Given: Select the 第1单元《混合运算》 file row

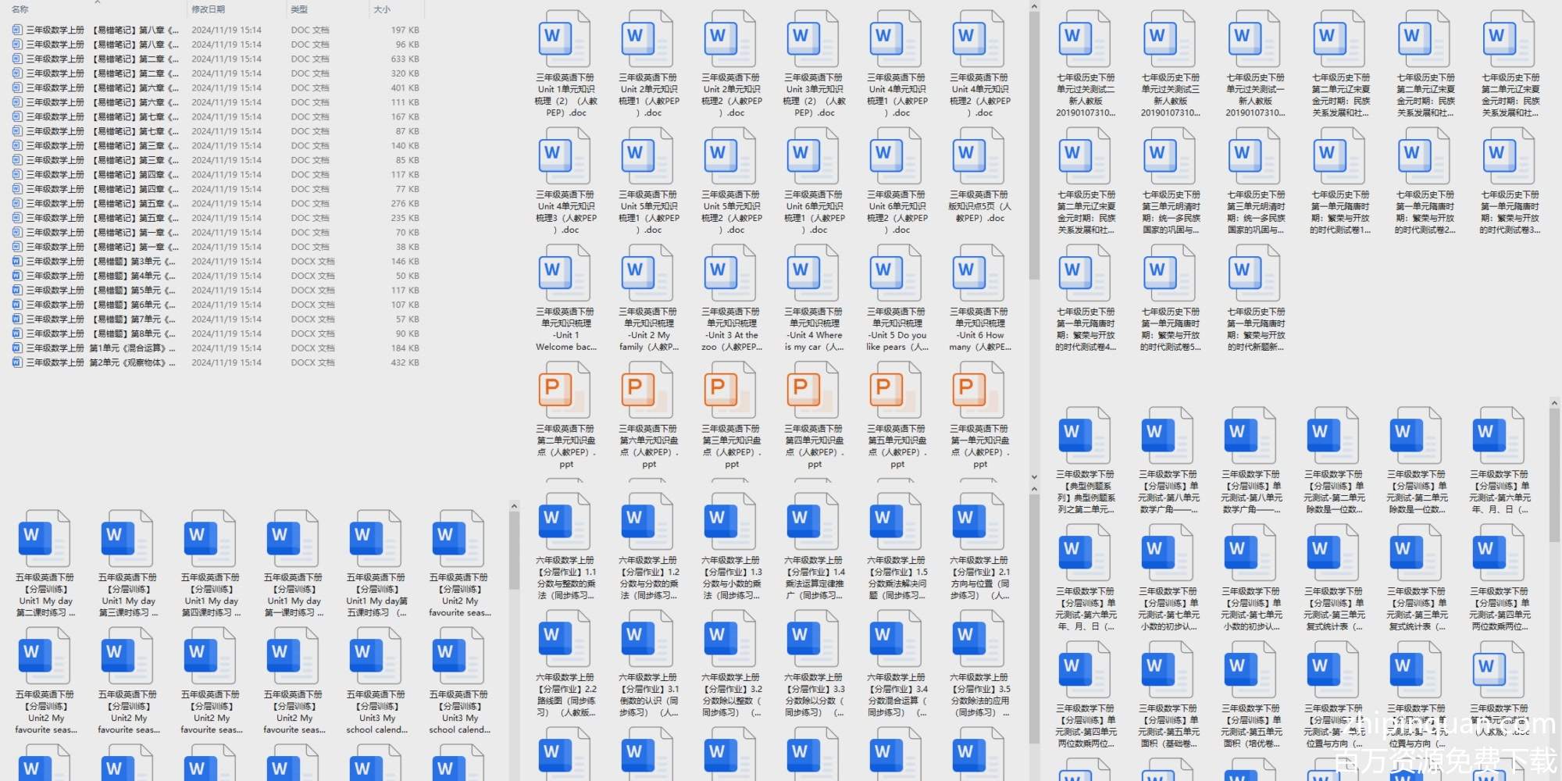Looking at the screenshot, I should tap(216, 348).
